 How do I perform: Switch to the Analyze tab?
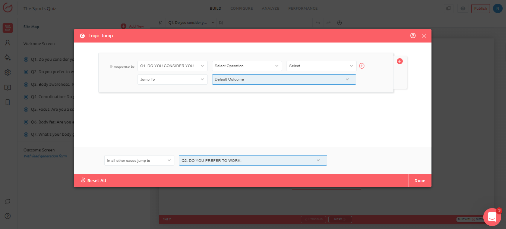click(270, 9)
